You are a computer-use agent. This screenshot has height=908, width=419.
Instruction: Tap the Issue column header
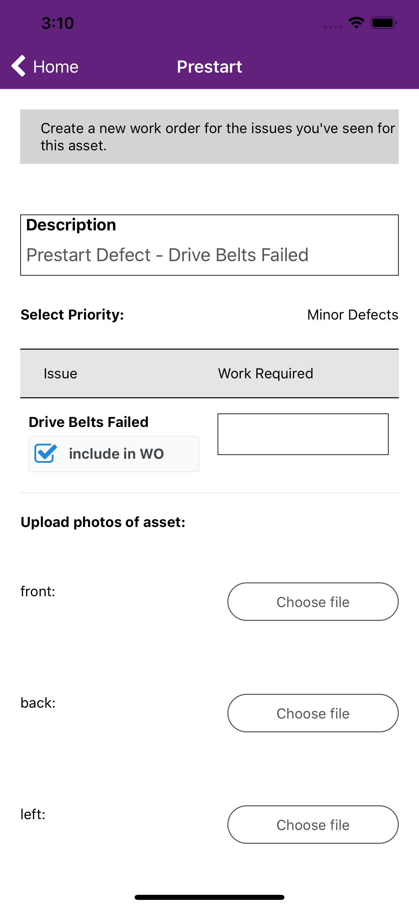pos(60,374)
